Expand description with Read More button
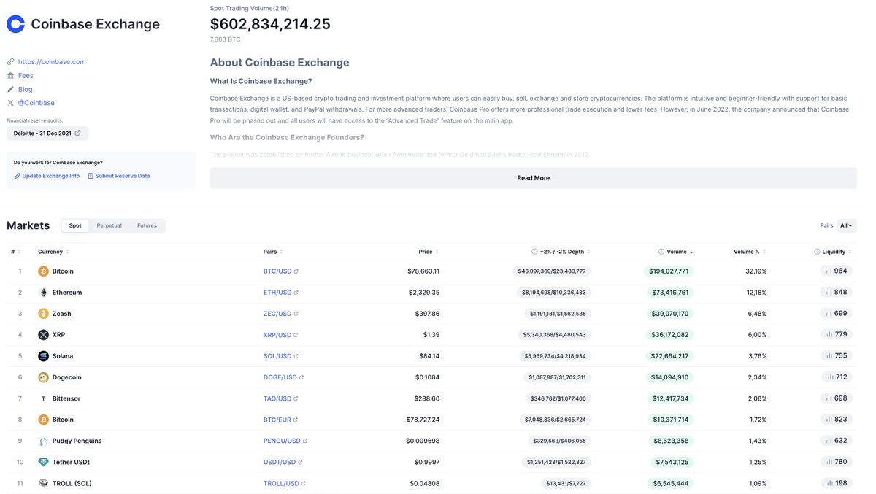This screenshot has width=876, height=494. tap(534, 178)
